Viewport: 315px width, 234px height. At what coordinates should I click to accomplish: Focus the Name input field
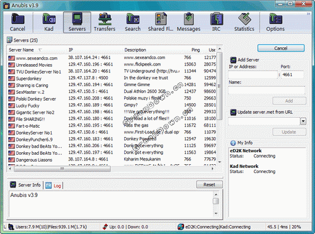tap(266, 90)
